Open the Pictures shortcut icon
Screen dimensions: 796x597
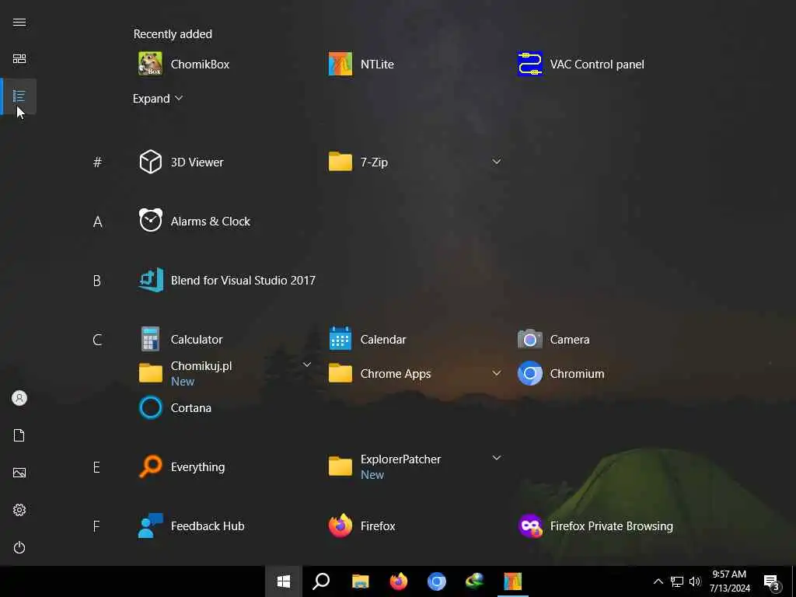pos(19,473)
